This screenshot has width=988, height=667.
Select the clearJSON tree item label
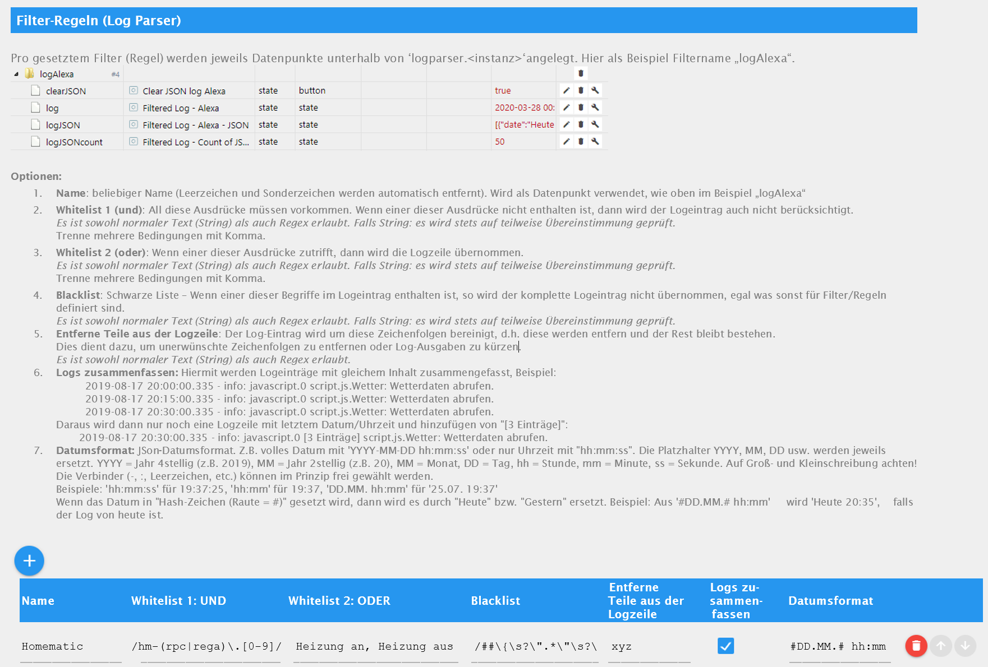(66, 91)
